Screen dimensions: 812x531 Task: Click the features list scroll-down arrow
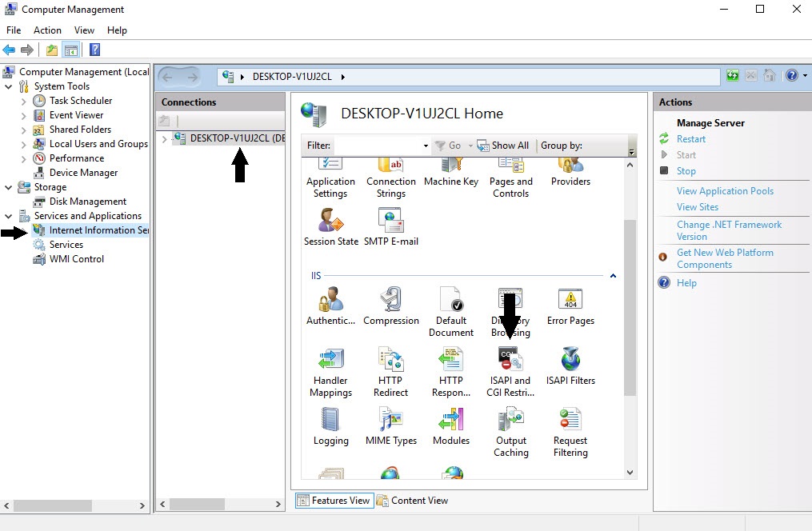coord(630,472)
